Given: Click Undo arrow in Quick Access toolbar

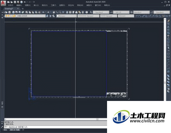Looking at the screenshot, I should pyautogui.click(x=25, y=2).
